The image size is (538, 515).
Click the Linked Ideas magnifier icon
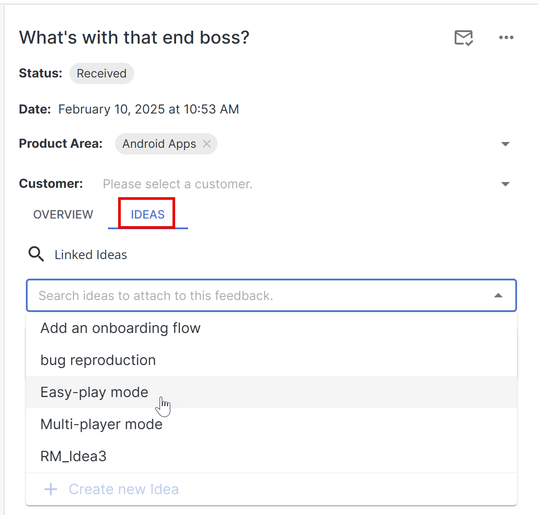36,254
